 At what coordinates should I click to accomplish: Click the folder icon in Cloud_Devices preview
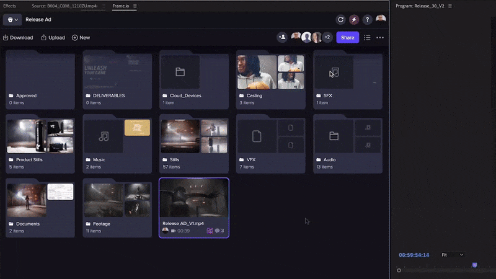(180, 72)
